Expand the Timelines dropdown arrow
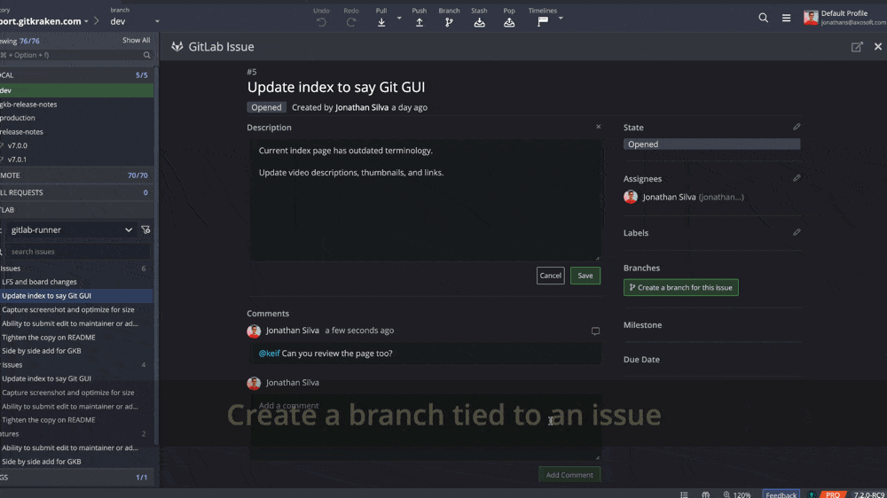Screen dimensions: 887x498 click(x=561, y=19)
